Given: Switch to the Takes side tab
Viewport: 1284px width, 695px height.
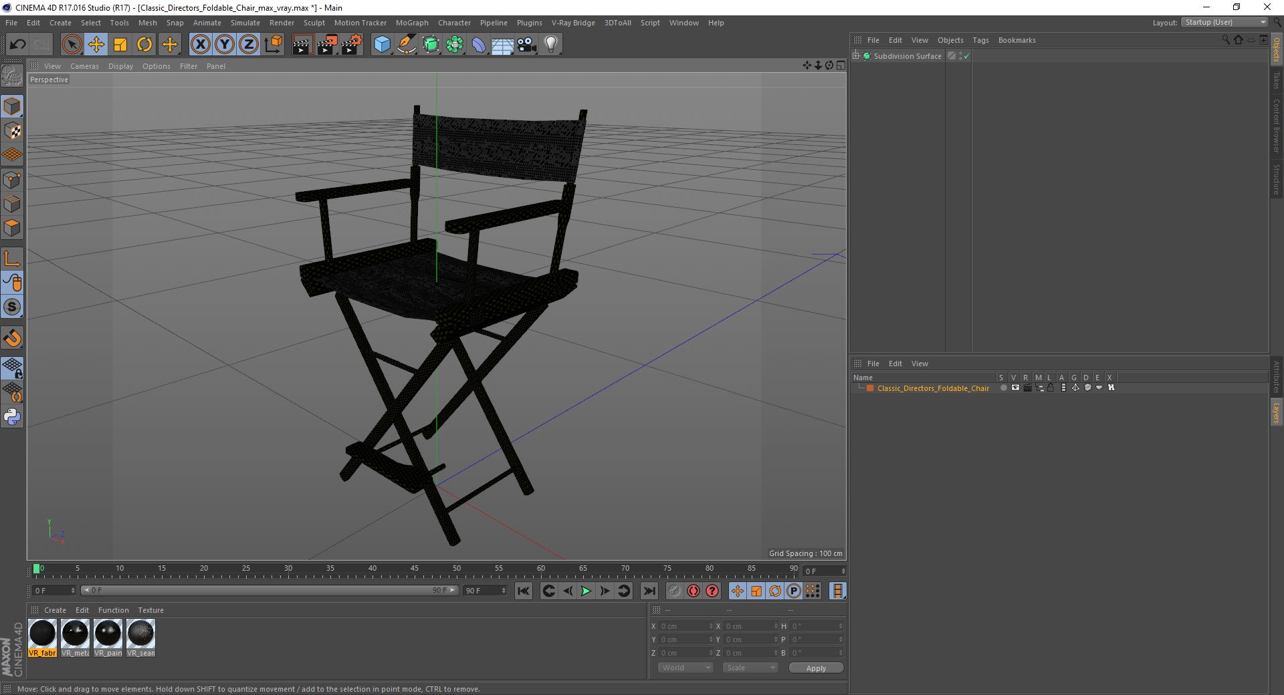Looking at the screenshot, I should [x=1277, y=81].
